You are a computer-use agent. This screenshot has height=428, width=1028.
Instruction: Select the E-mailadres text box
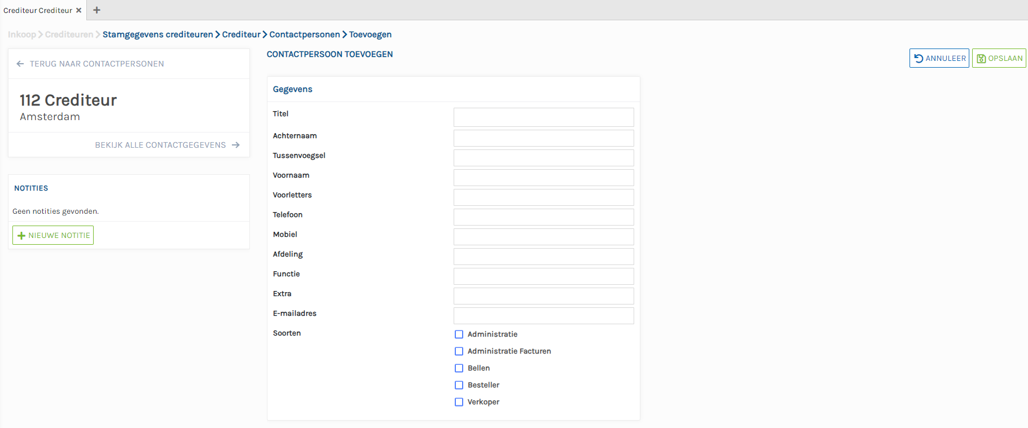pos(543,316)
